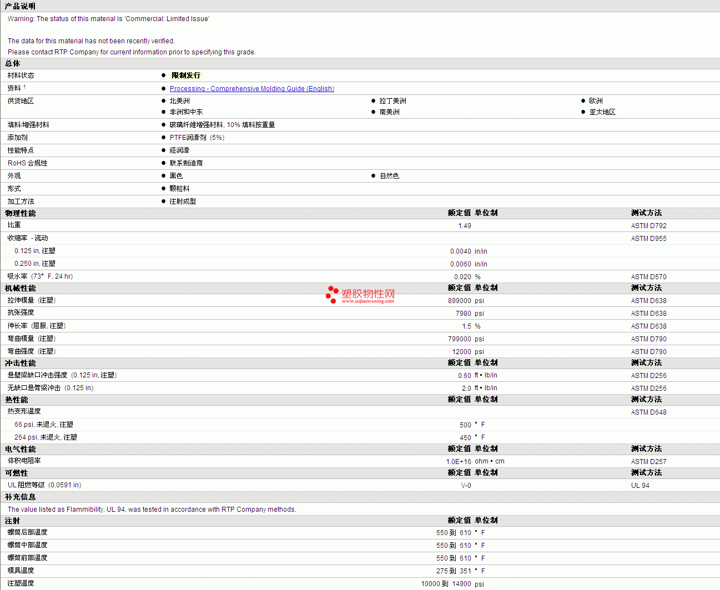Image resolution: width=720 pixels, height=590 pixels.
Task: Click the UL 阻燃等级 V-0 rating
Action: tap(466, 486)
